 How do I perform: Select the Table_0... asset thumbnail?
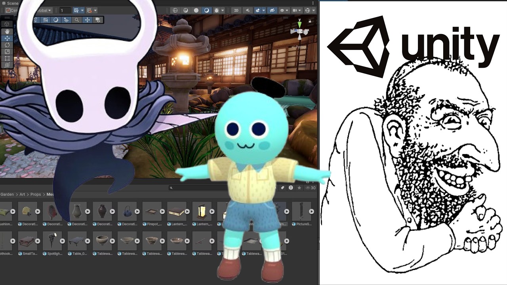click(x=77, y=241)
